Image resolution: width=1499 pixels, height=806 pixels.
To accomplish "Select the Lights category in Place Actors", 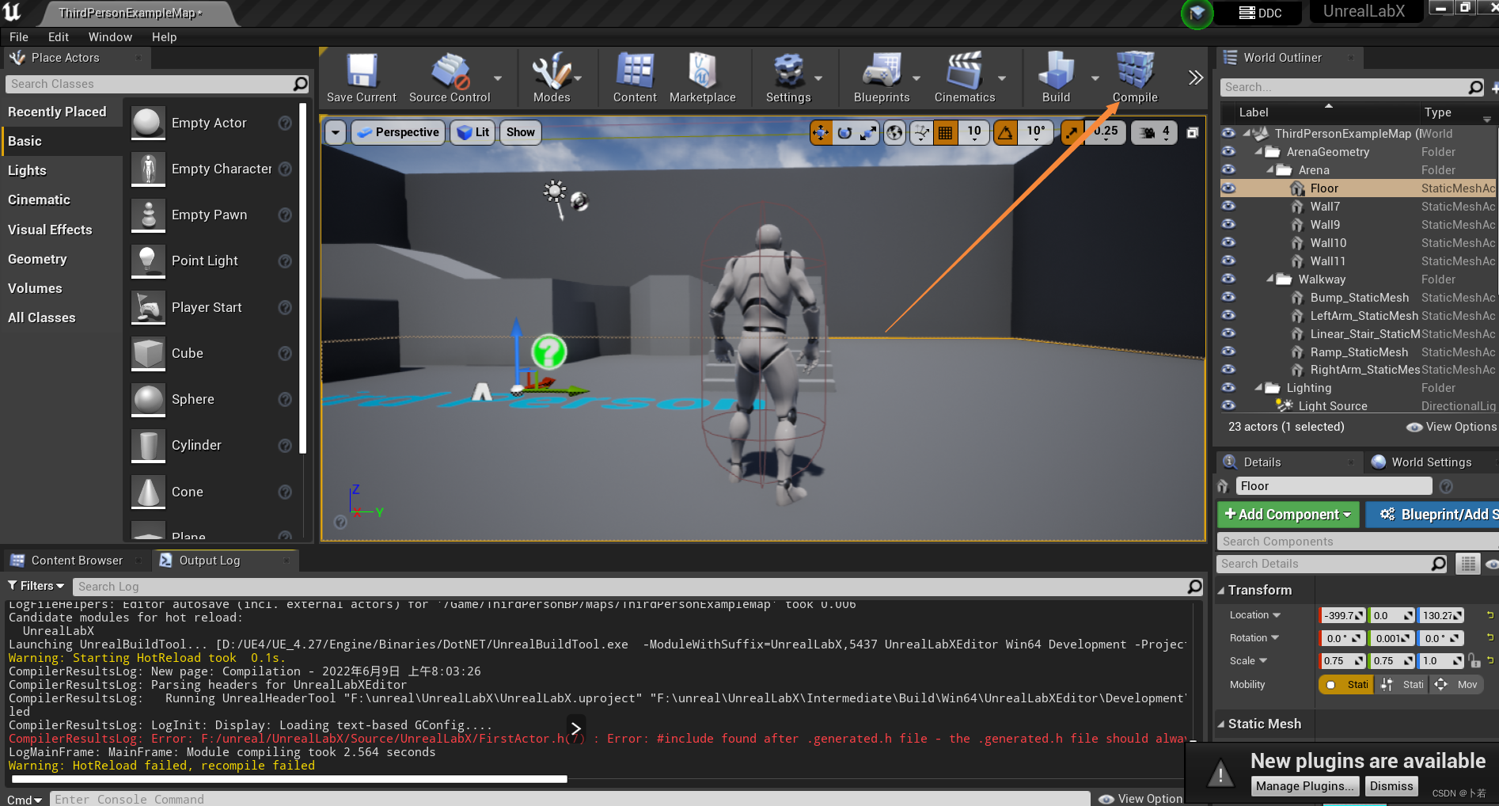I will 27,170.
